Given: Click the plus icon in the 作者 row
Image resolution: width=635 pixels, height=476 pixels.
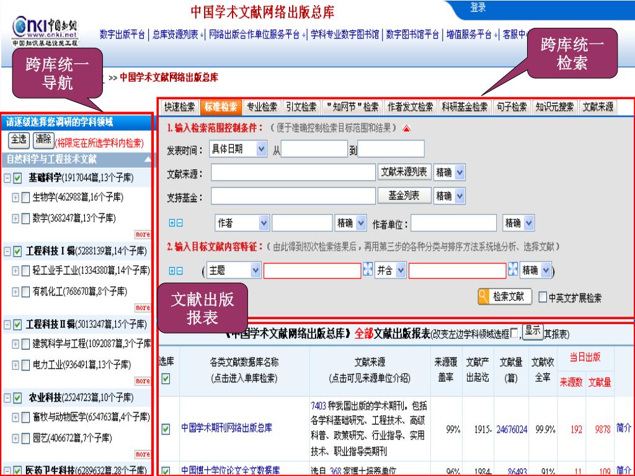Looking at the screenshot, I should click(x=172, y=223).
